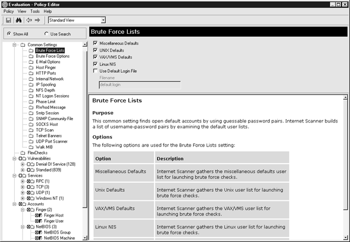This screenshot has width=350, height=242.
Task: Click the Save policy toolbar icon
Action: 7,20
